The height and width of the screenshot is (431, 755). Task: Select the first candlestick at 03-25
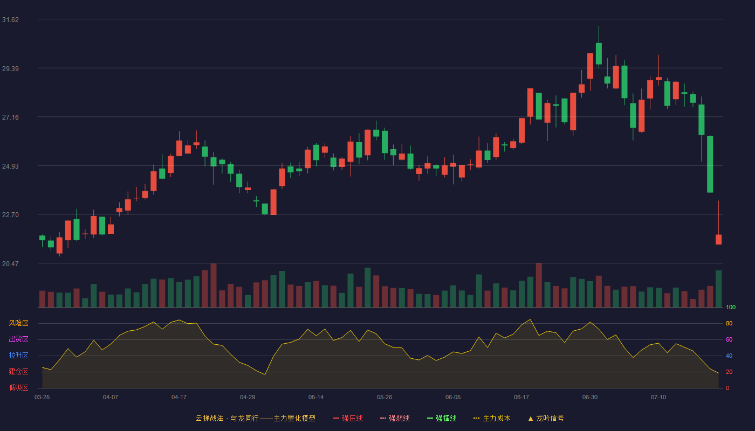(x=42, y=238)
